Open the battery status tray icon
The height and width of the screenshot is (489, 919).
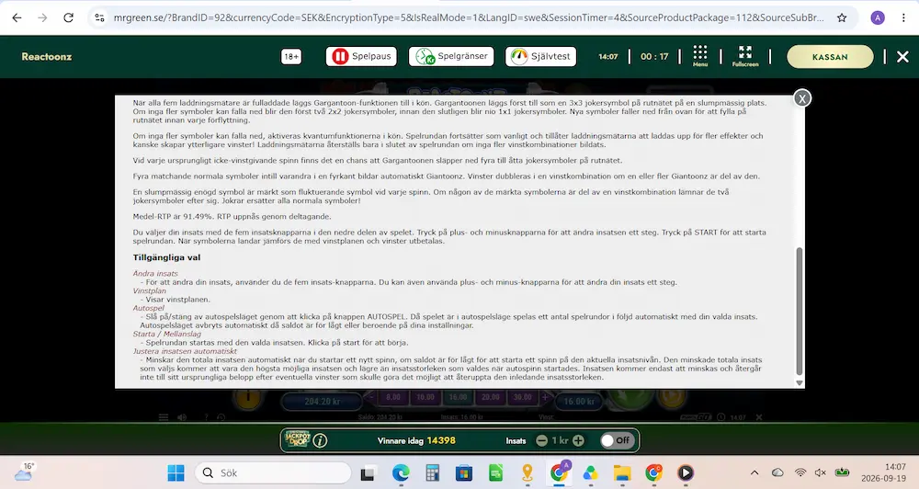(x=842, y=472)
